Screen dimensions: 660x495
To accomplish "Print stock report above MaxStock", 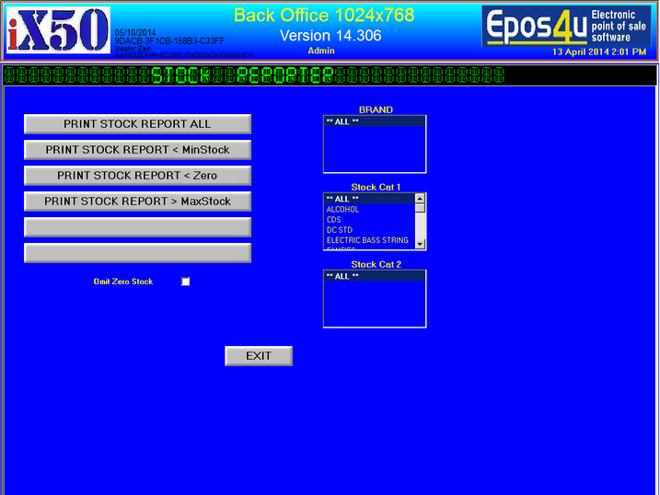I will pyautogui.click(x=138, y=201).
